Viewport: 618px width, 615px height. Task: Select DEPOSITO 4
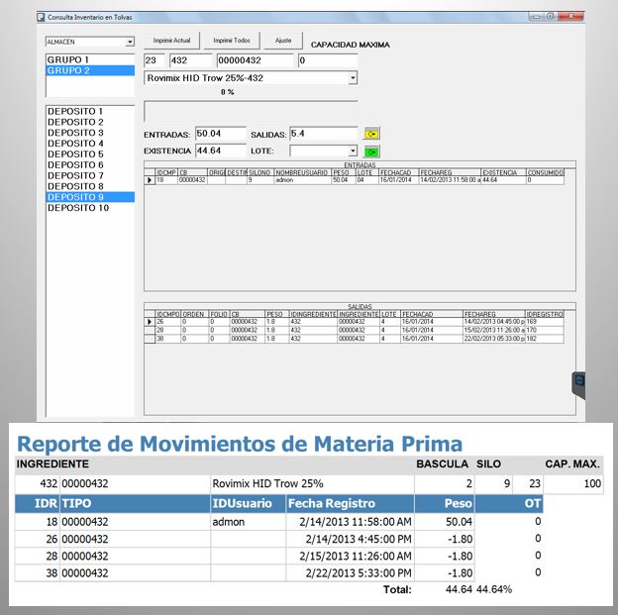coord(90,144)
